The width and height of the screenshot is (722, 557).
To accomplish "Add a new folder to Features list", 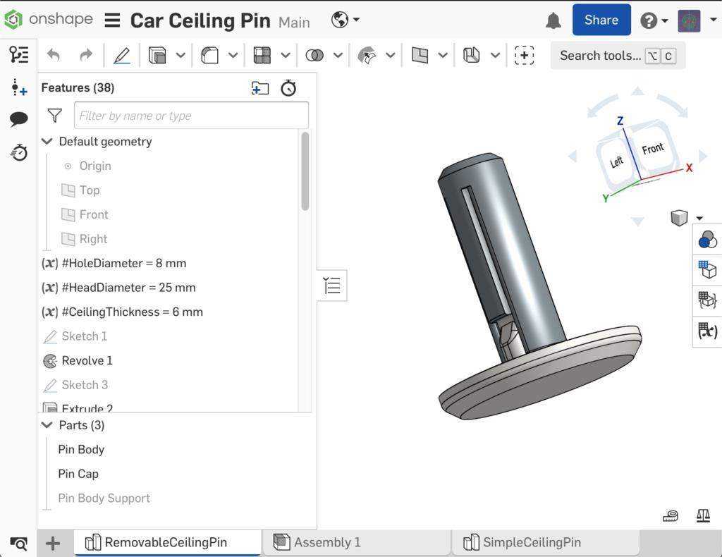I will (x=260, y=88).
